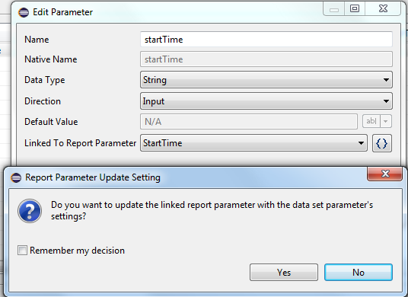
Task: Close the Edit Parameter window
Action: click(x=383, y=8)
